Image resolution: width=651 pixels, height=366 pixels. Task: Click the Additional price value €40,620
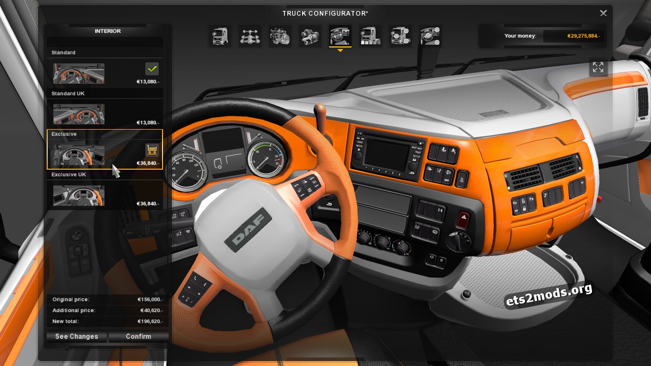pyautogui.click(x=152, y=311)
